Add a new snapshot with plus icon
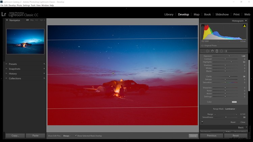This screenshot has width=253, height=142. tap(44, 69)
